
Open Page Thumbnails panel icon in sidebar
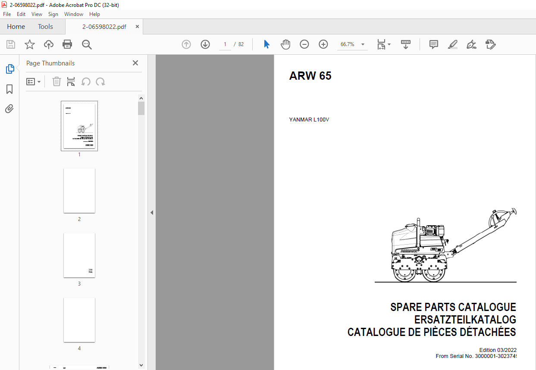(9, 68)
